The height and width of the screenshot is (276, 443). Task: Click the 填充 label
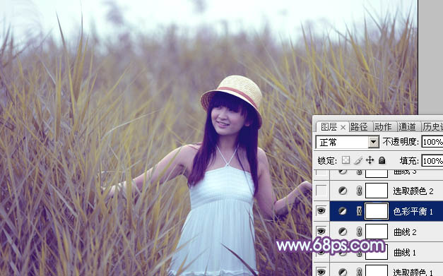(409, 160)
